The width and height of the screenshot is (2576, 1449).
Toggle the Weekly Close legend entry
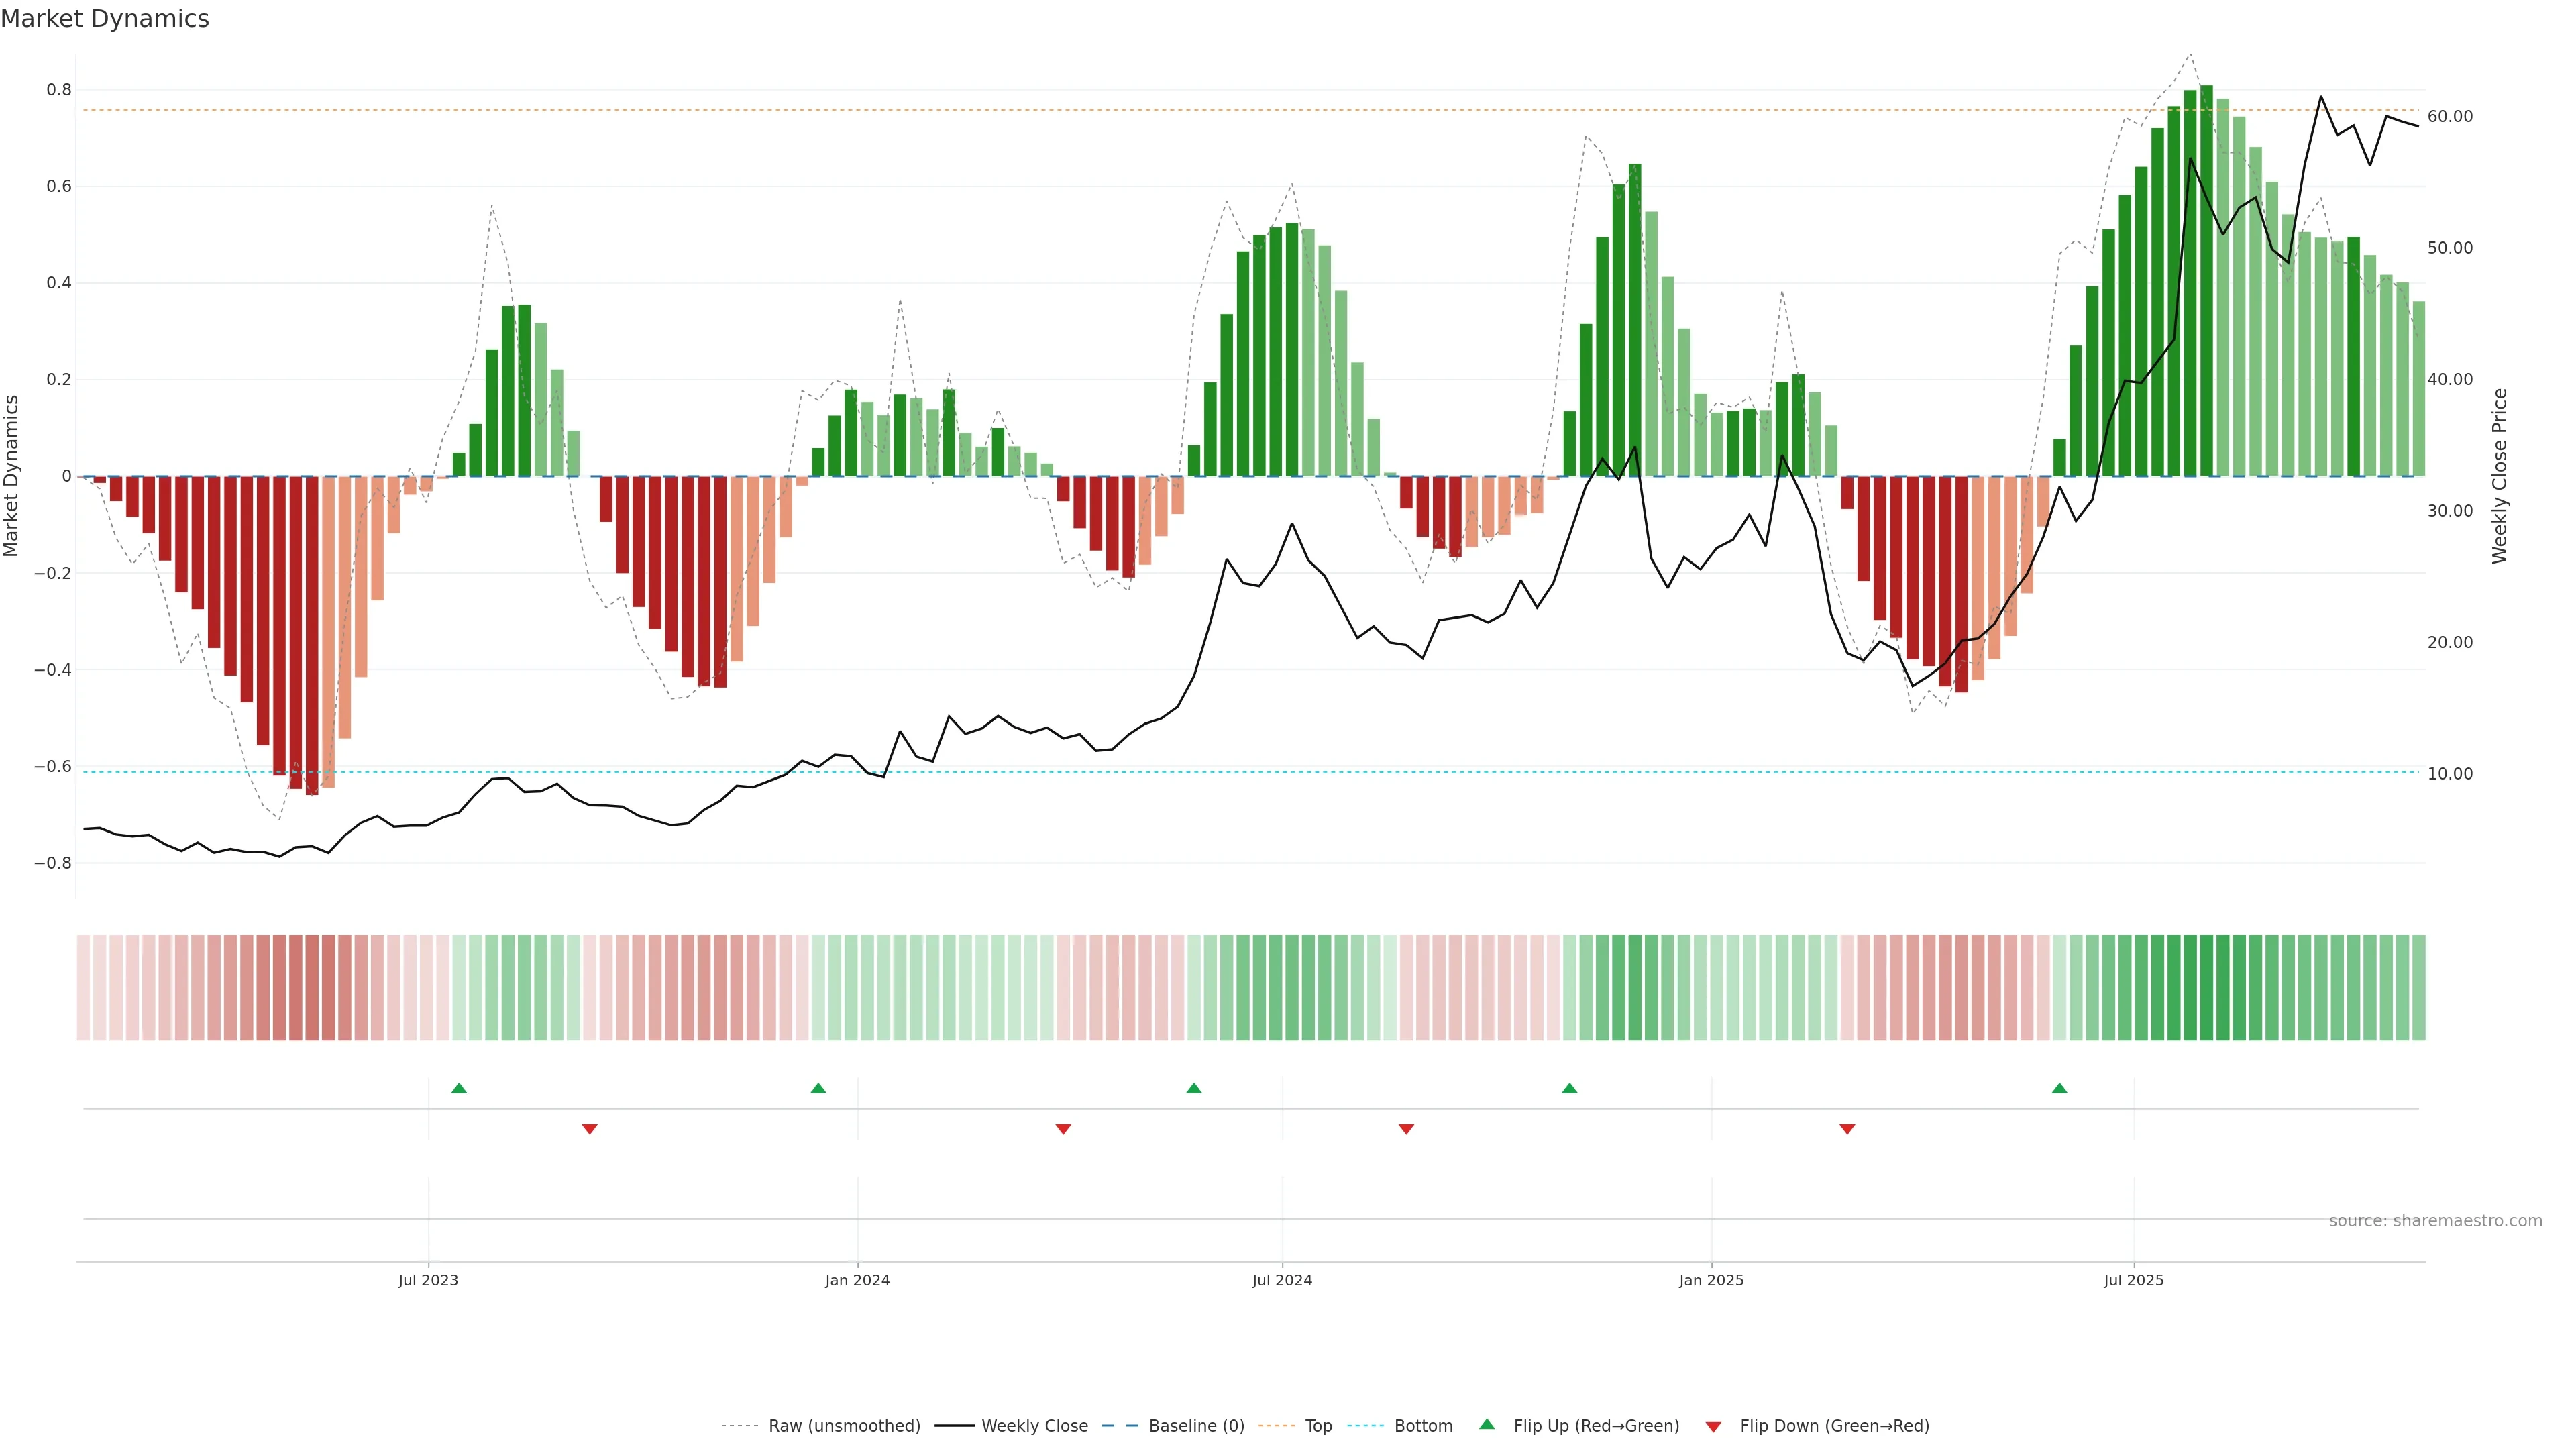1034,1426
